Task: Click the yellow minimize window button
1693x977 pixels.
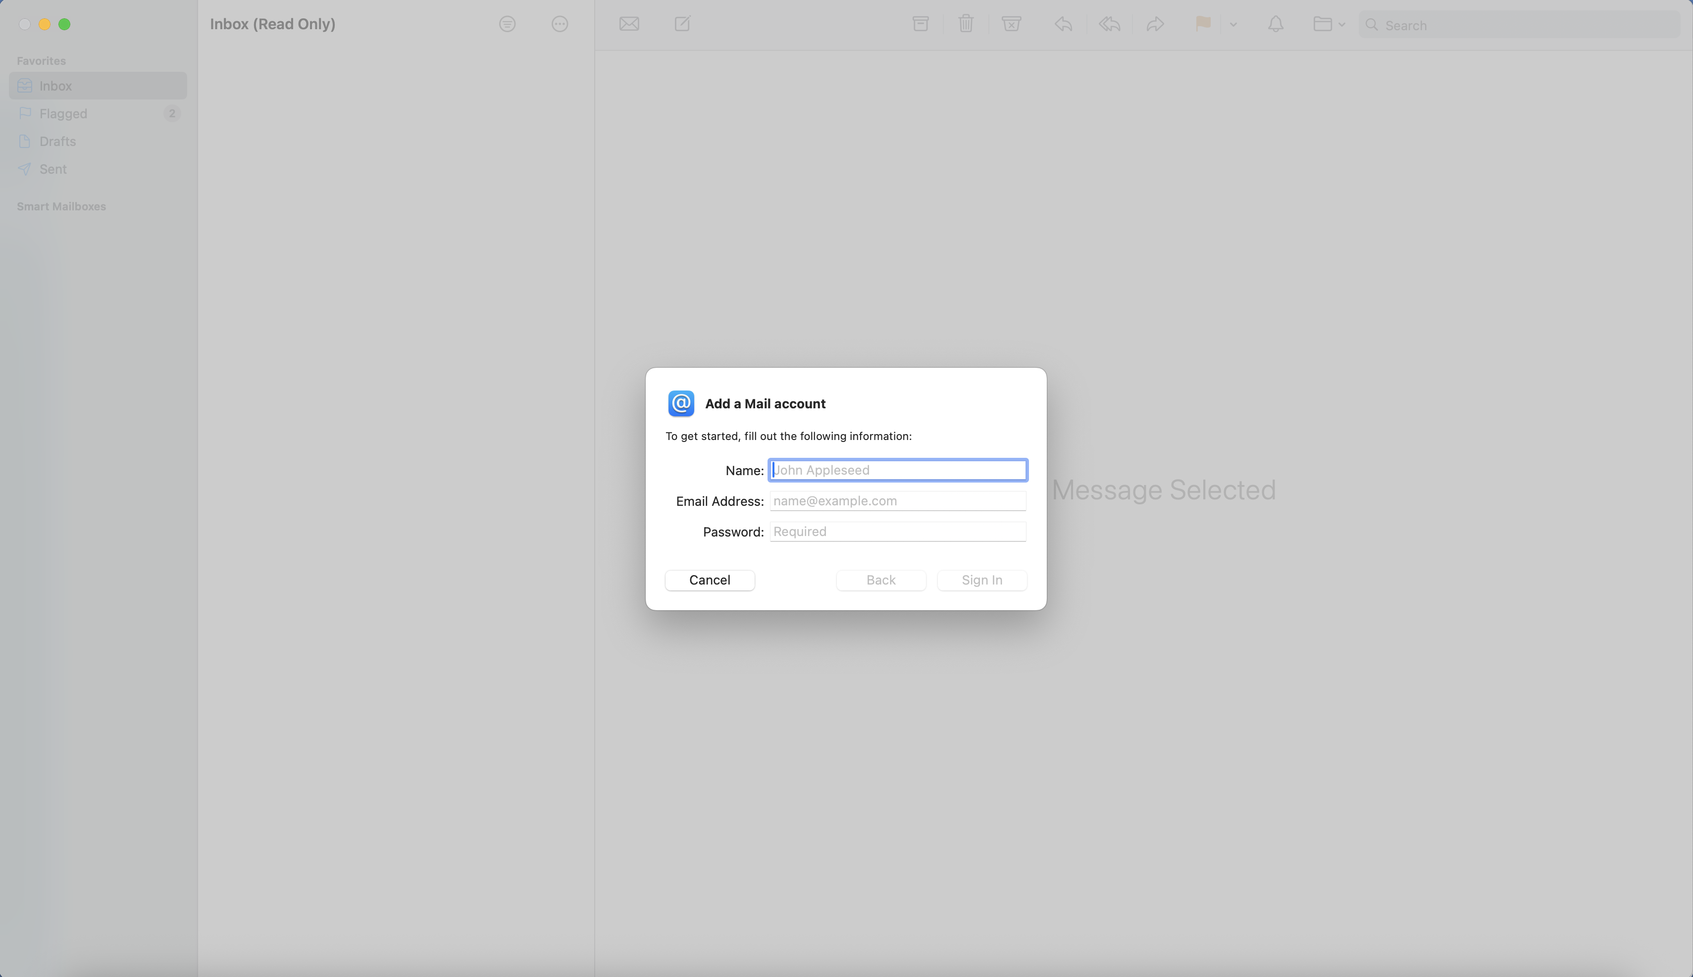Action: tap(44, 24)
